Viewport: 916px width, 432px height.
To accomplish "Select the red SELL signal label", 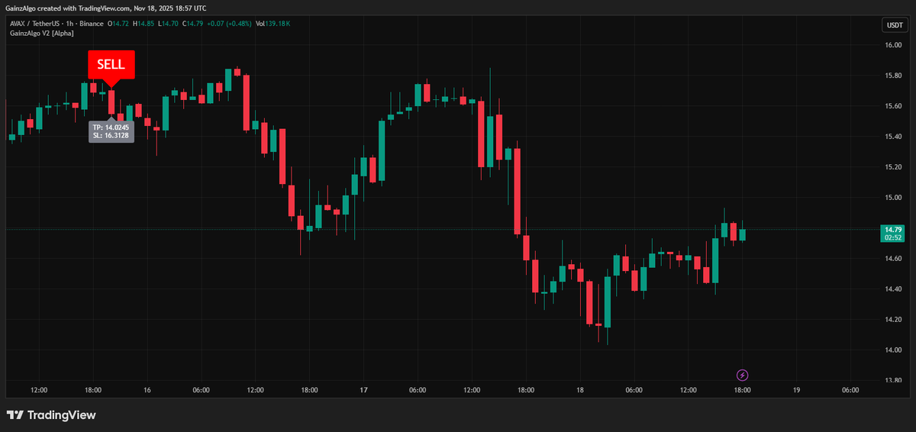I will (111, 65).
